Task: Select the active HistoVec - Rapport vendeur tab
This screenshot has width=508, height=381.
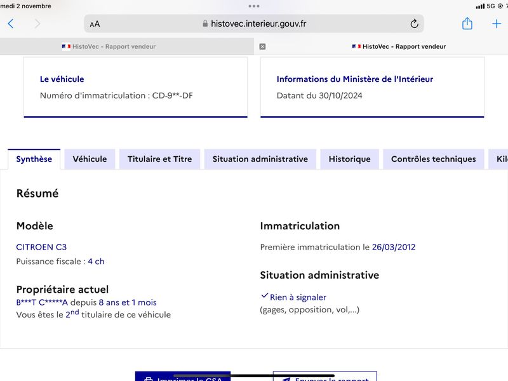Action: [x=399, y=46]
